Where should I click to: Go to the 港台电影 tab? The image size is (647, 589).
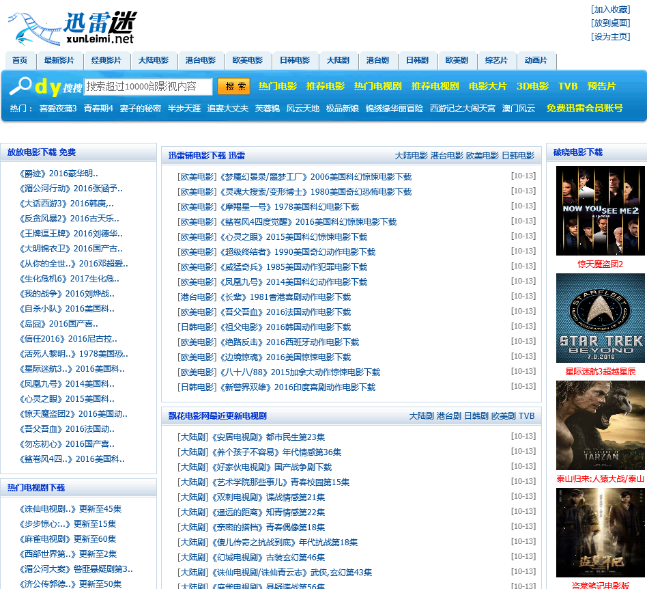click(x=200, y=61)
